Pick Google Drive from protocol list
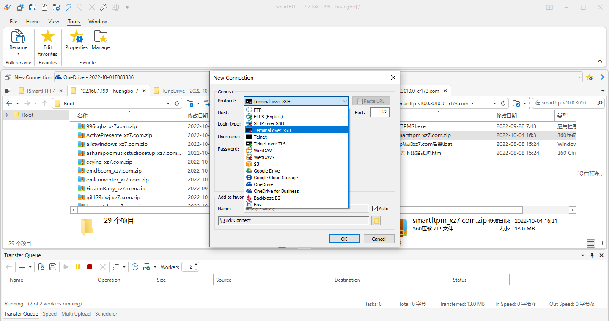 [x=296, y=171]
